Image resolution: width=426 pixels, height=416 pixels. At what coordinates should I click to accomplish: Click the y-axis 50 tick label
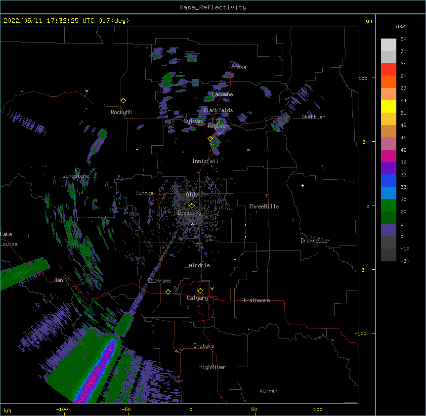coord(365,142)
